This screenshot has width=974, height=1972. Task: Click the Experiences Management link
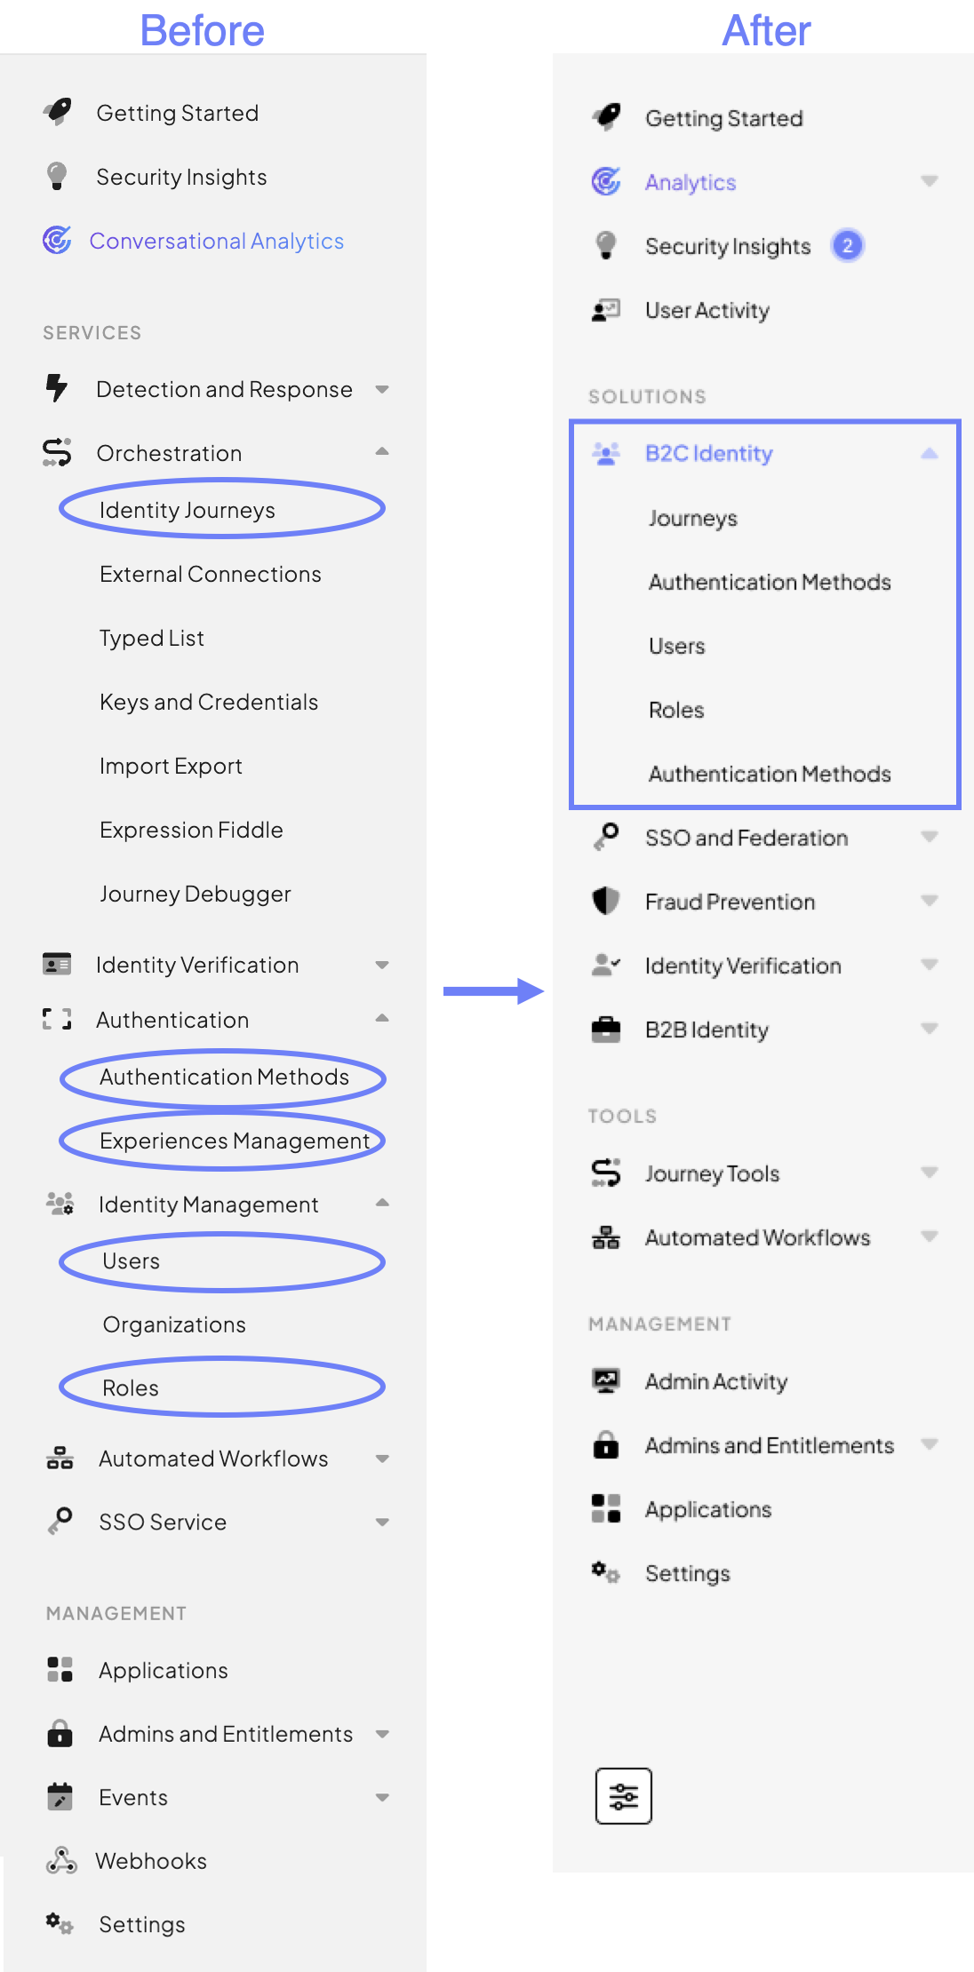pyautogui.click(x=235, y=1141)
